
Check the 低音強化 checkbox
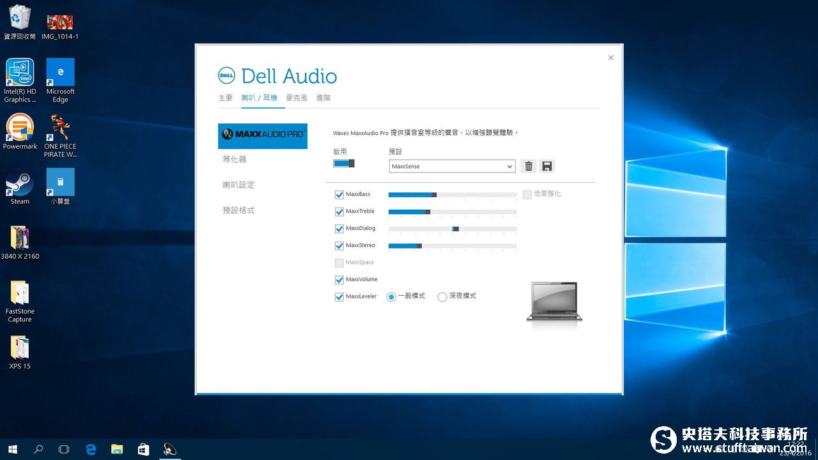[527, 194]
